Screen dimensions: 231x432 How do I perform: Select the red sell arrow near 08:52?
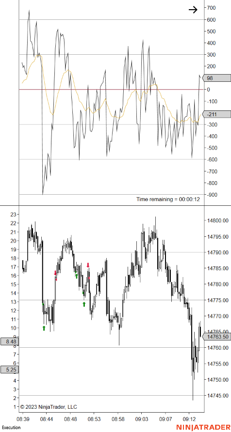[x=88, y=265]
